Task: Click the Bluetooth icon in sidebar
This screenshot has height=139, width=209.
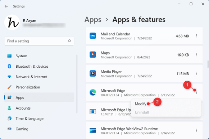Action: [x=9, y=66]
